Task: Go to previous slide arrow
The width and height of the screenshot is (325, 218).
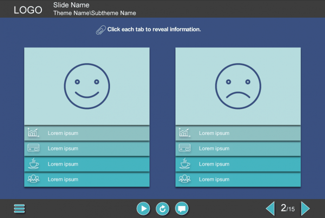Action: pyautogui.click(x=271, y=208)
